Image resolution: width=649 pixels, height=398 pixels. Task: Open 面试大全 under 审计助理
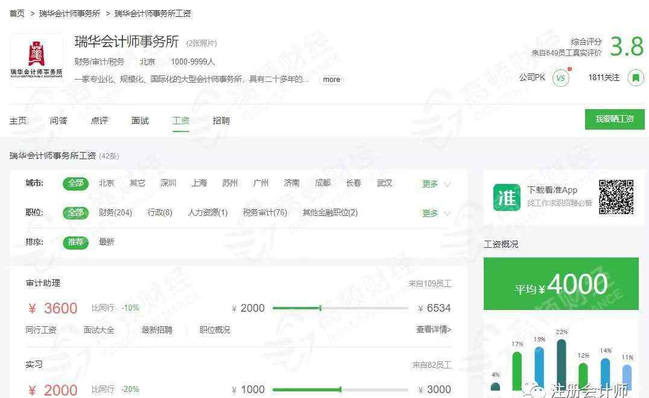tap(99, 330)
